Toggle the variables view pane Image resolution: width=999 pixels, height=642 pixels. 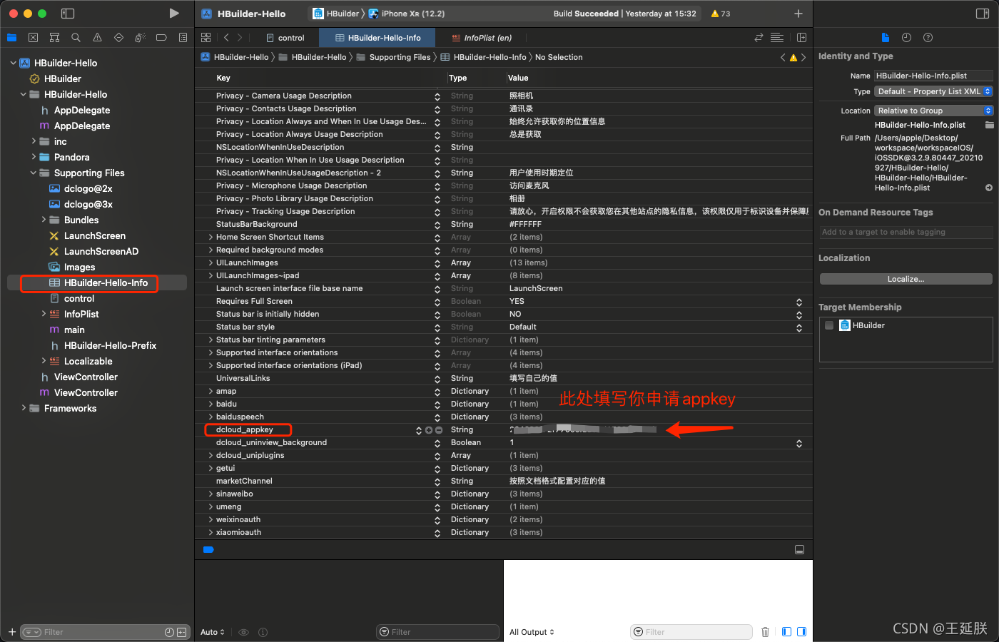[x=786, y=632]
